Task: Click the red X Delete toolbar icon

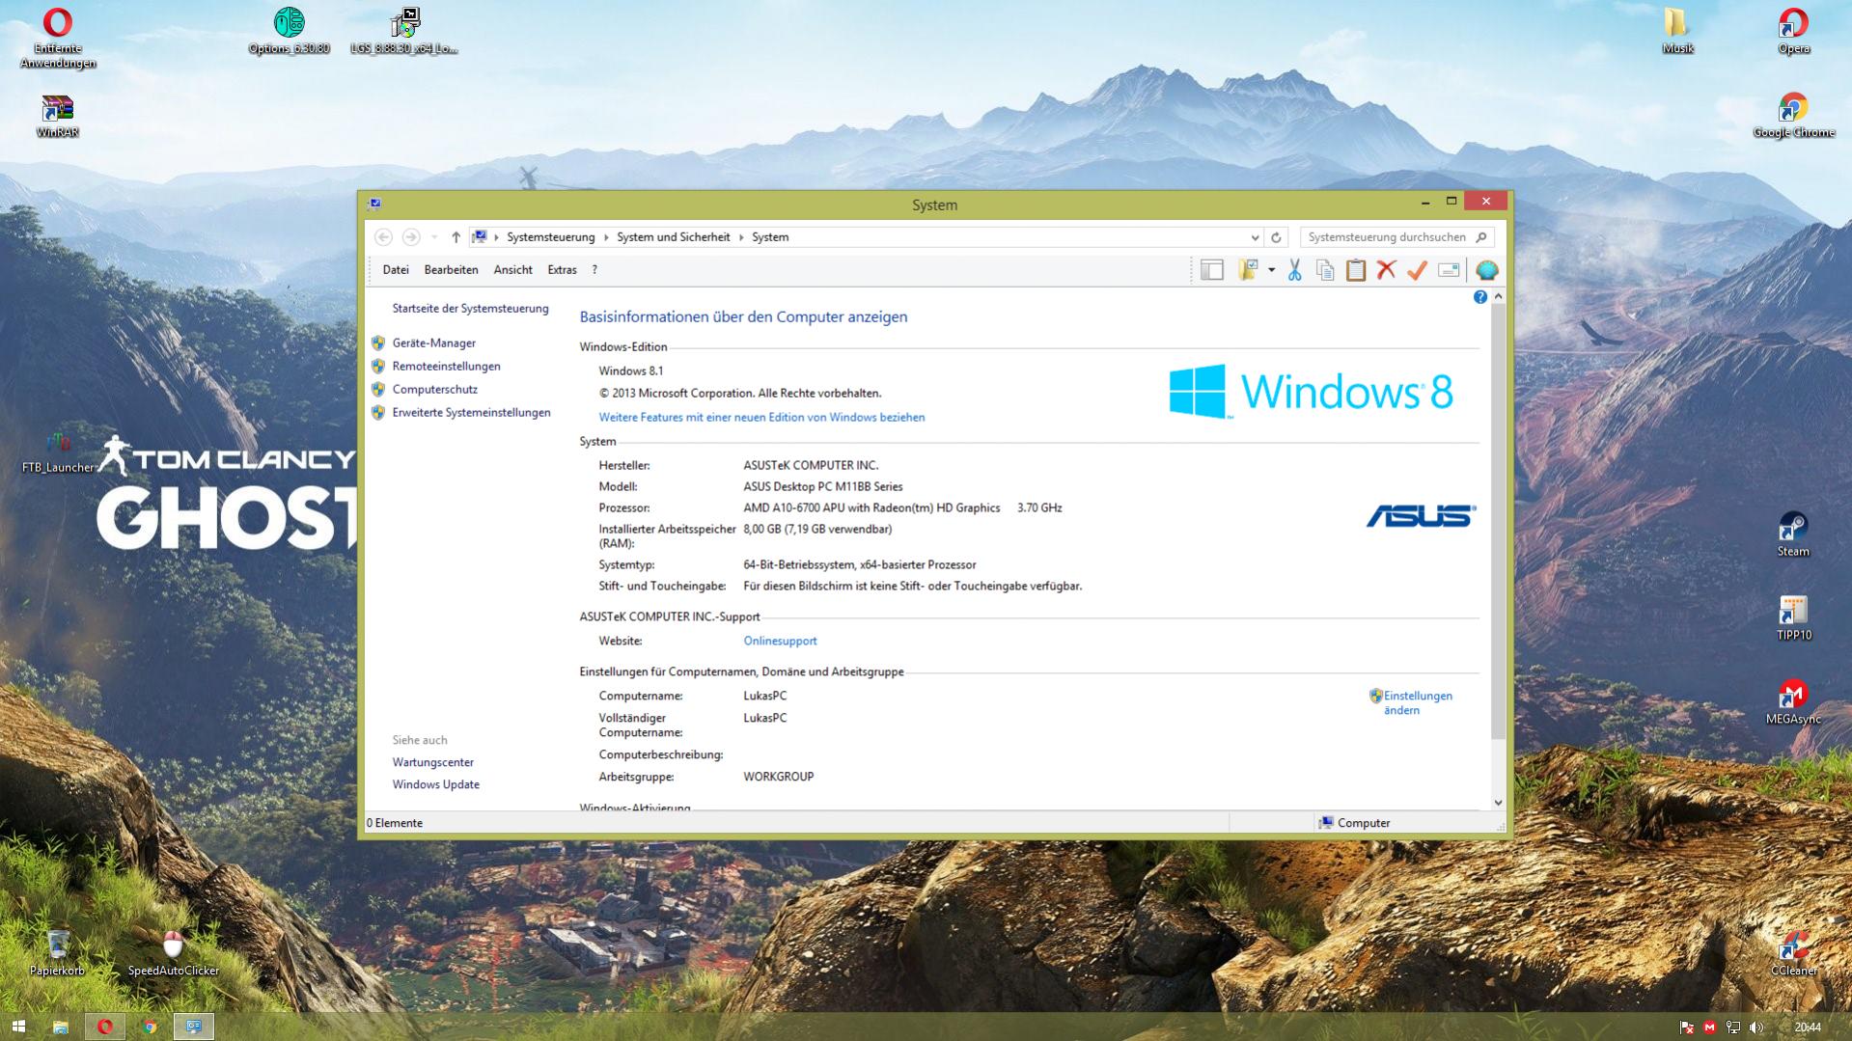Action: (x=1386, y=270)
